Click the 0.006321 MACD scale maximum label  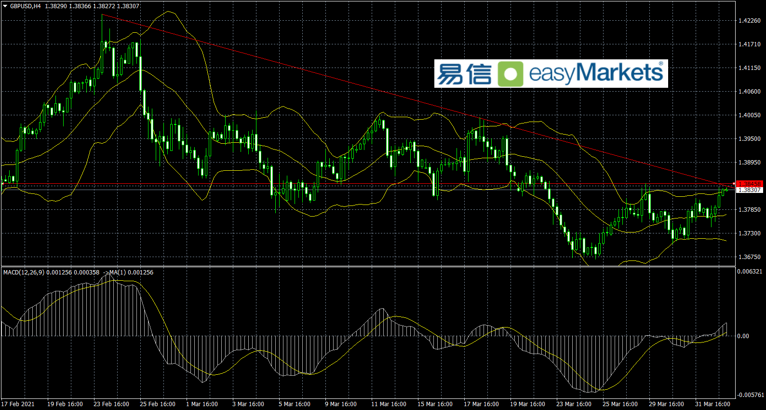(x=750, y=272)
